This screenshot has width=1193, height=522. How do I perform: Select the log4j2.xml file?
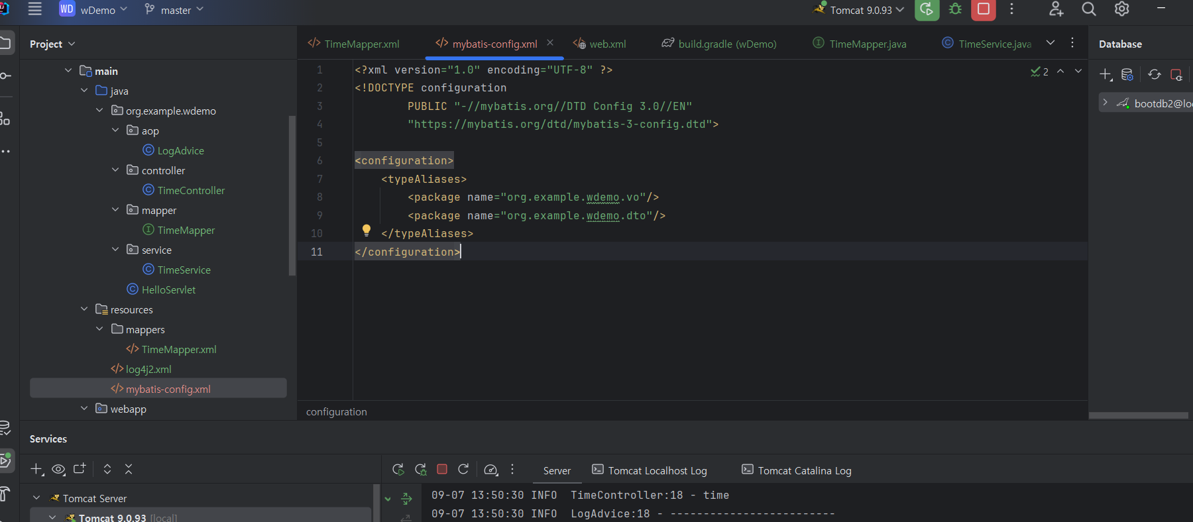(x=141, y=369)
